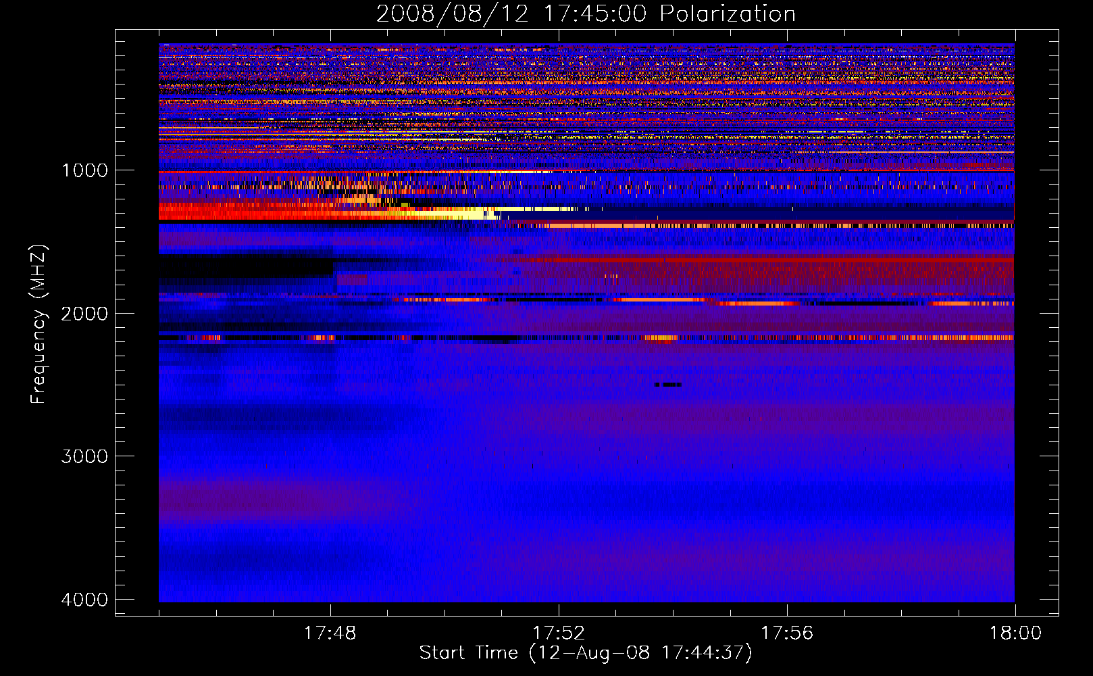Click the 17:52 time tick label
Image resolution: width=1093 pixels, height=676 pixels.
click(559, 633)
